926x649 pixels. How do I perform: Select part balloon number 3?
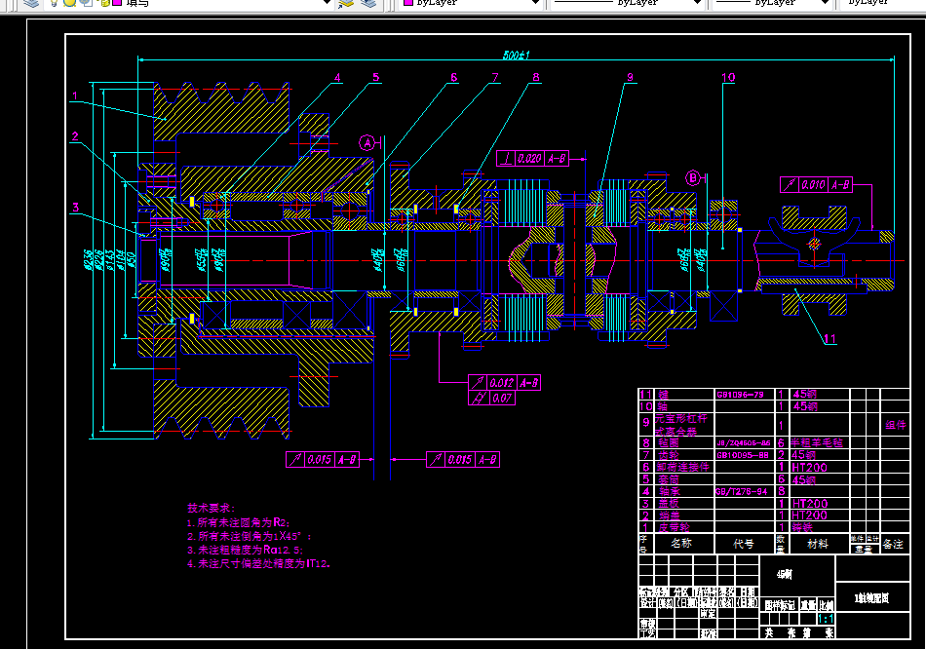[x=75, y=208]
